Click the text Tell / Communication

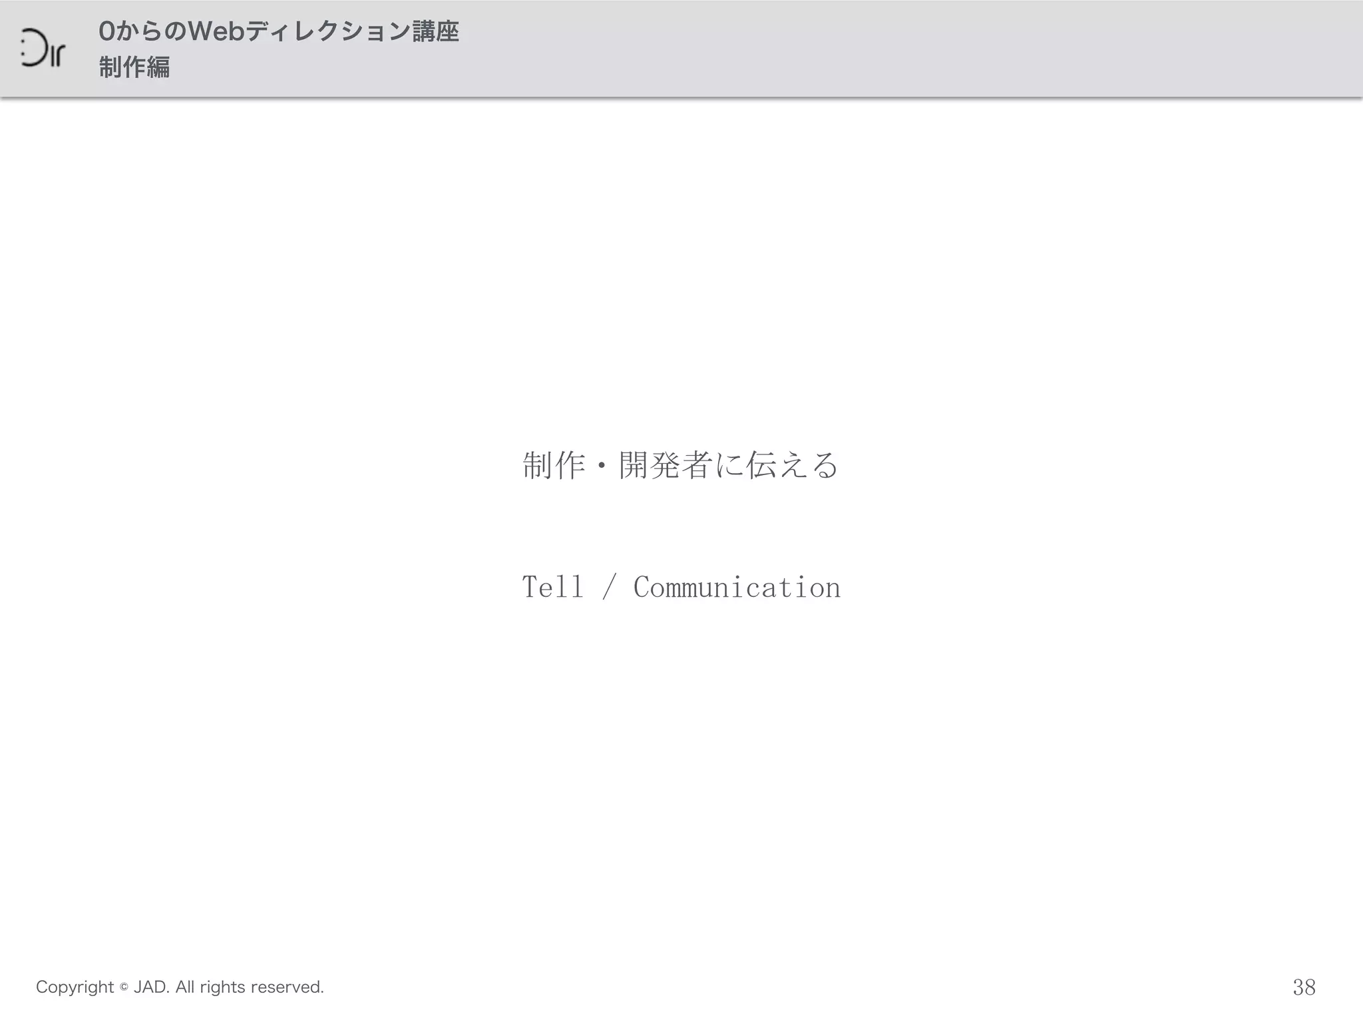(x=681, y=587)
